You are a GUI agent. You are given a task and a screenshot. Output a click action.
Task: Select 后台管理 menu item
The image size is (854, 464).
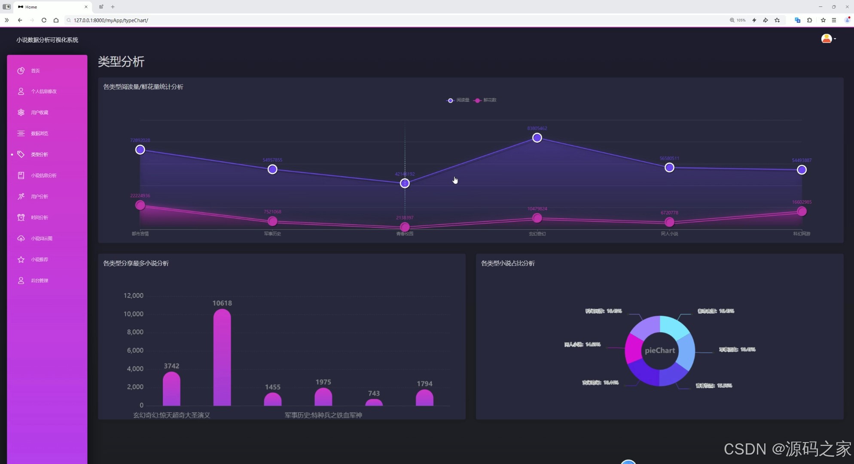pyautogui.click(x=39, y=281)
